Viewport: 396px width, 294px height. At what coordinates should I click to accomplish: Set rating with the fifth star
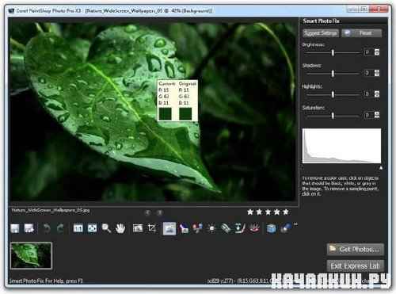[x=286, y=212]
